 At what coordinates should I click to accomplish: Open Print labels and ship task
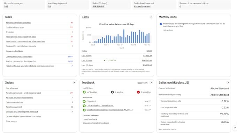(15, 27)
